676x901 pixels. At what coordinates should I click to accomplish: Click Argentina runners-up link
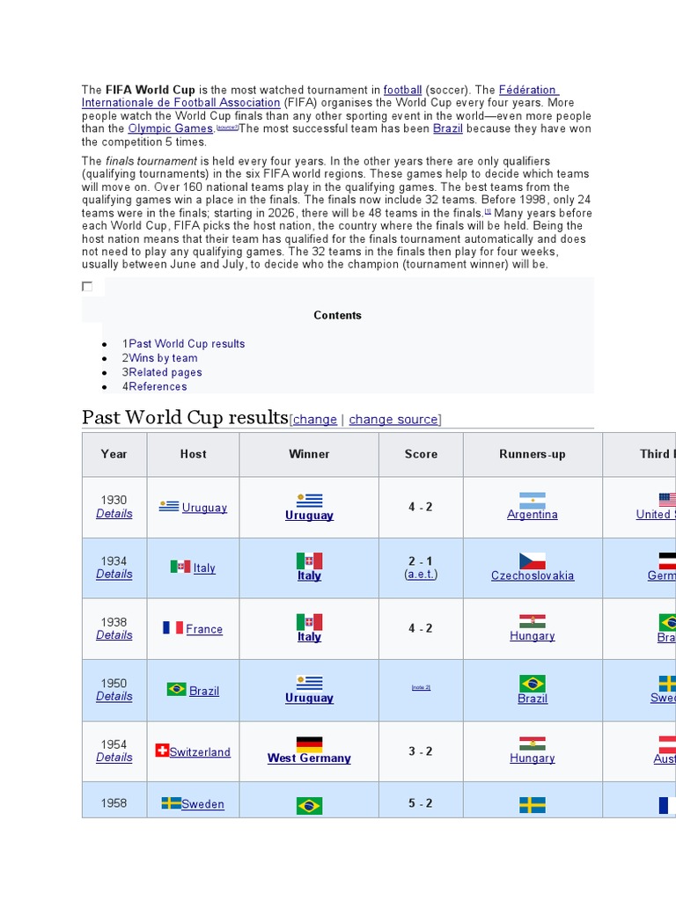coord(533,514)
